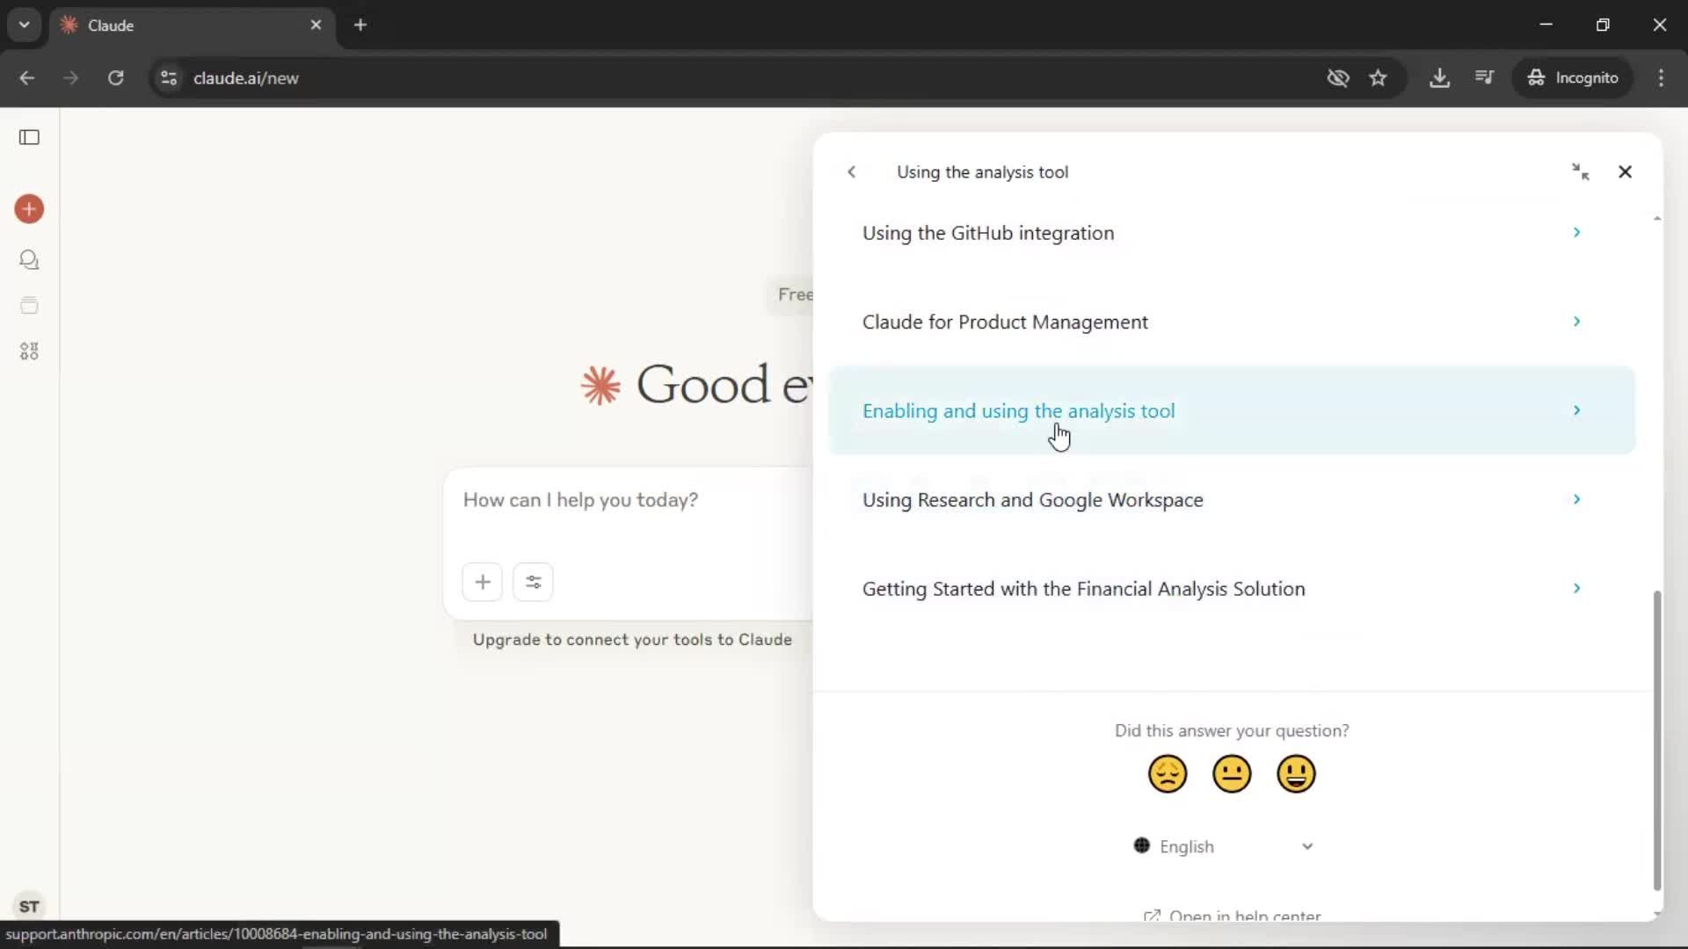Image resolution: width=1688 pixels, height=949 pixels.
Task: Open the ST user profile avatar
Action: [x=29, y=906]
